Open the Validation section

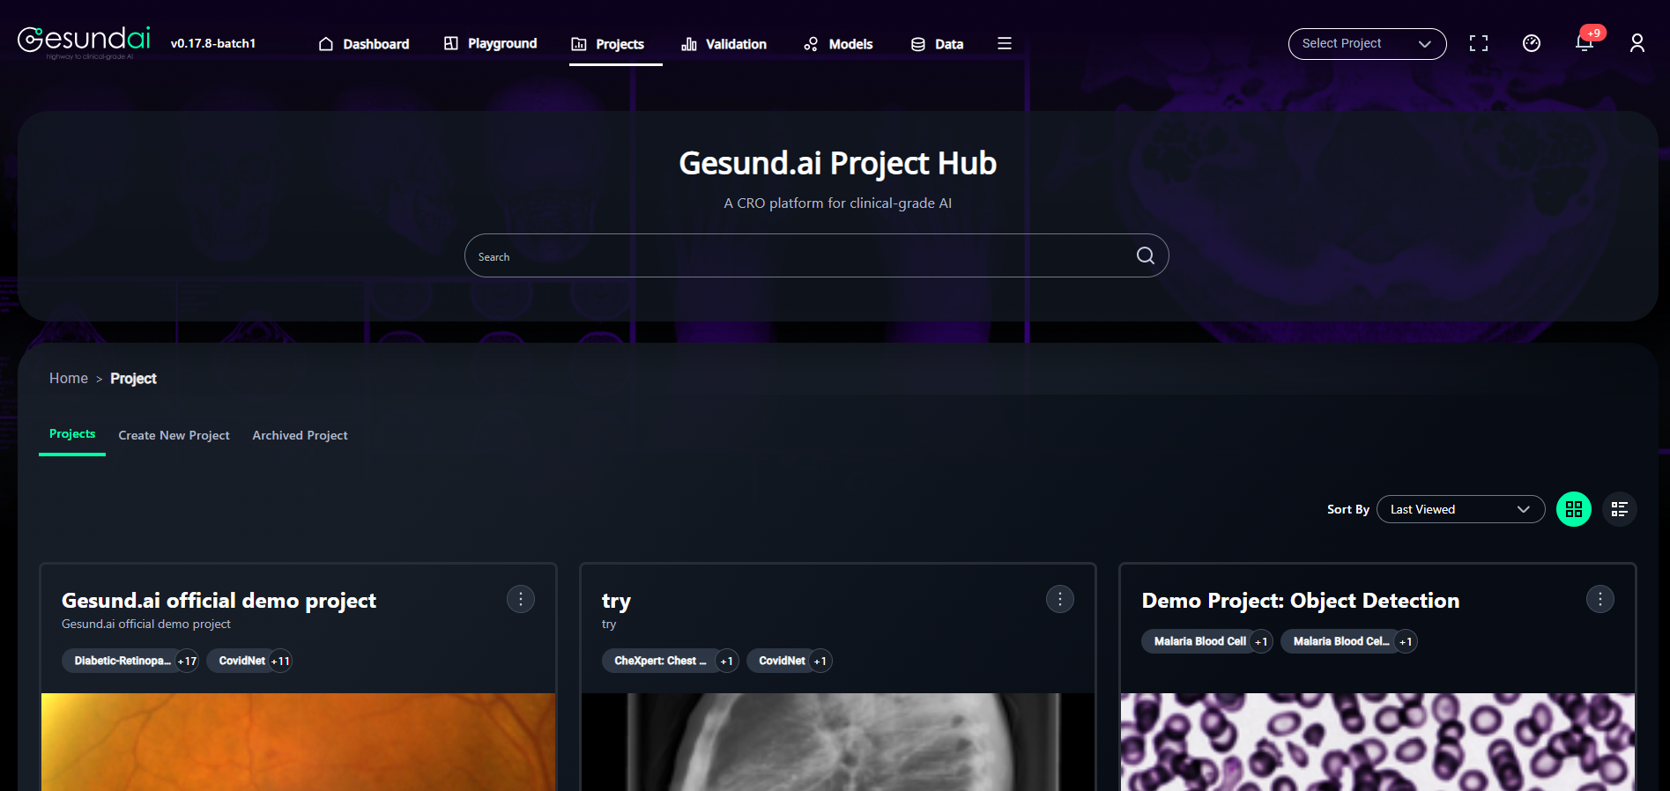point(724,44)
